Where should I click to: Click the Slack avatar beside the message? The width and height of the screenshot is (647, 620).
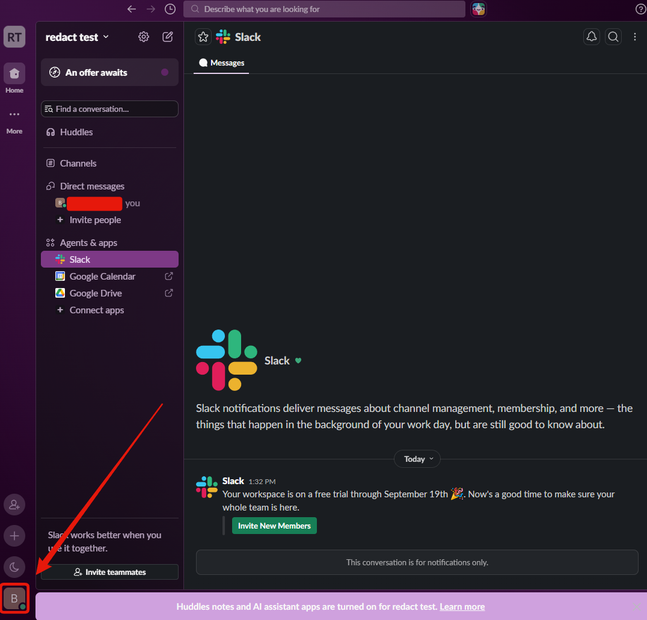(207, 486)
